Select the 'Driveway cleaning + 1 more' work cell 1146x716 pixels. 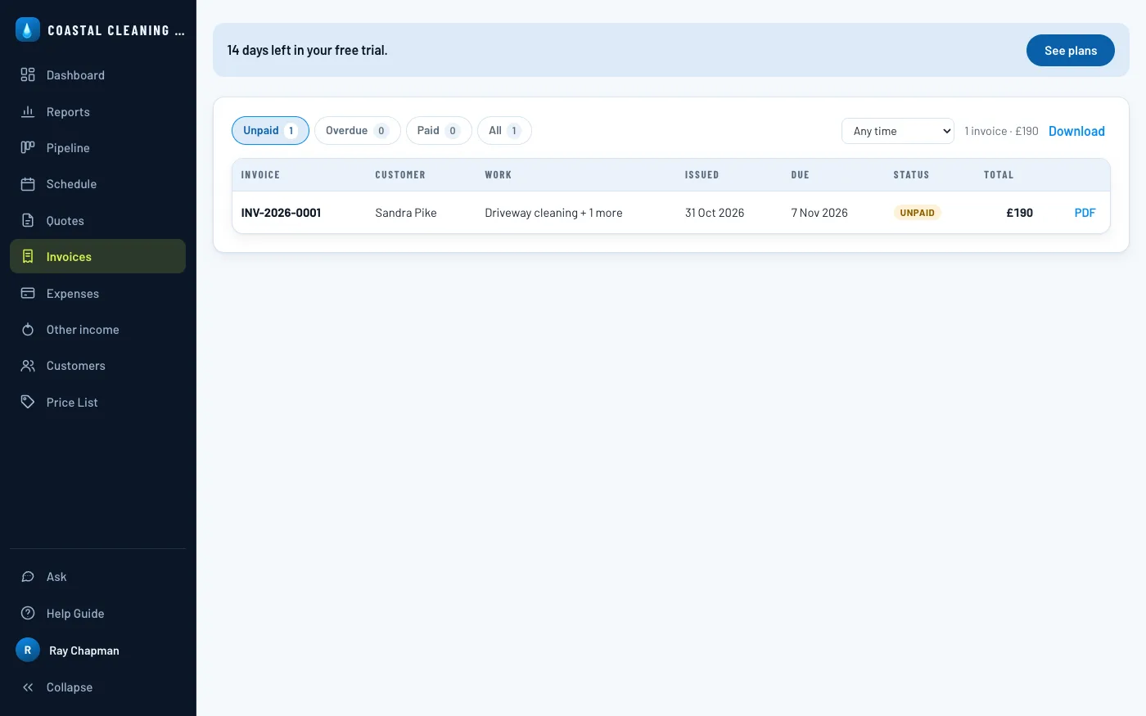553,213
